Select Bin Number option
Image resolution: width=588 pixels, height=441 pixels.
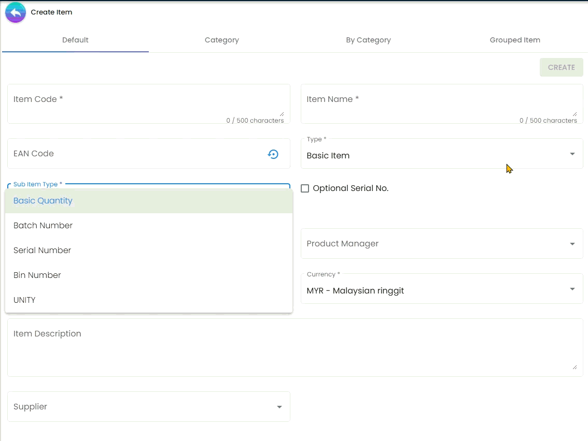(37, 275)
